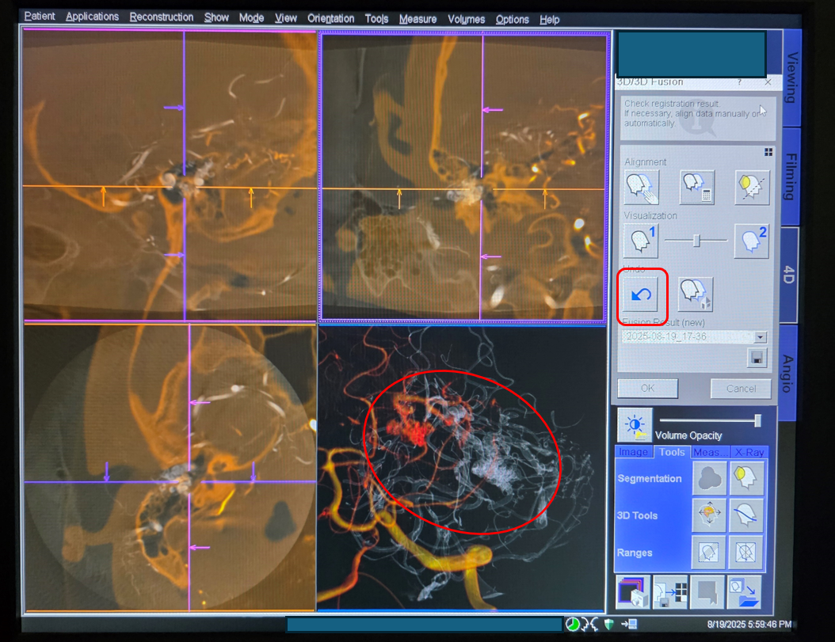Click the save-to-folder export icon
The height and width of the screenshot is (642, 835).
(744, 592)
